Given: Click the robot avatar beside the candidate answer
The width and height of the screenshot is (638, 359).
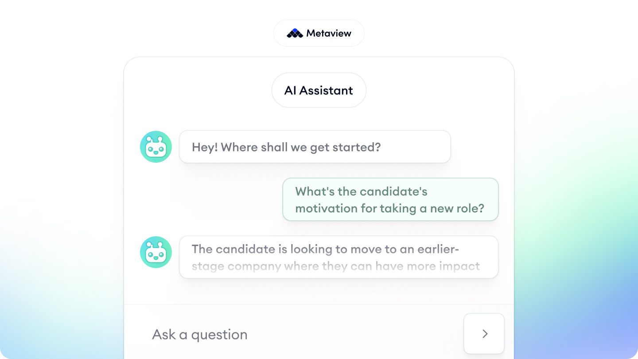Looking at the screenshot, I should point(156,252).
